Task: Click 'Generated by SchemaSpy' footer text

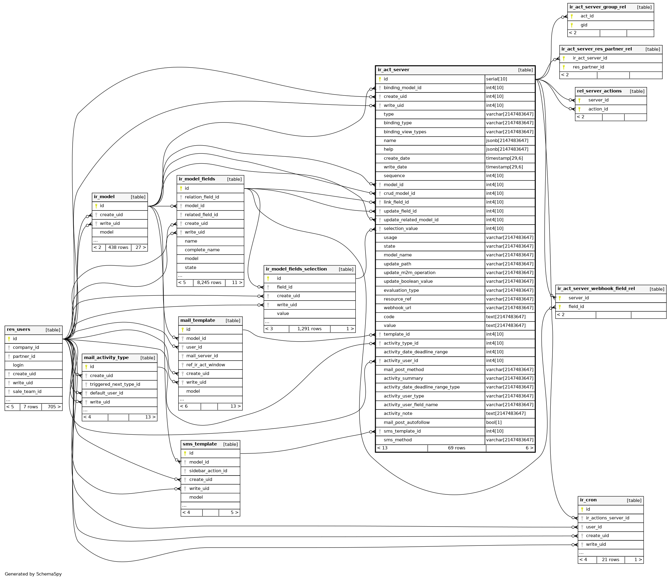Action: (x=33, y=574)
